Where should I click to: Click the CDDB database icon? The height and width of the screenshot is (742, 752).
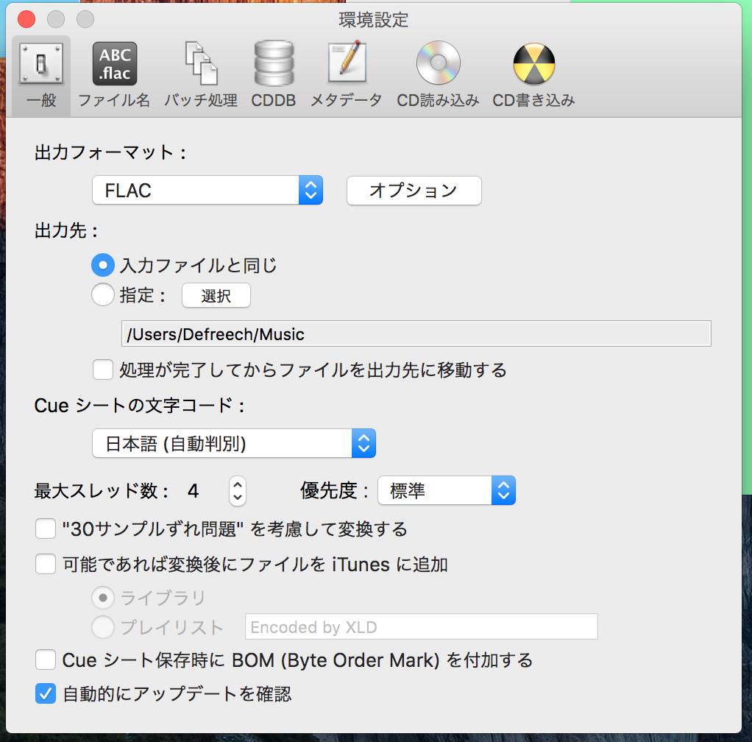coord(274,70)
